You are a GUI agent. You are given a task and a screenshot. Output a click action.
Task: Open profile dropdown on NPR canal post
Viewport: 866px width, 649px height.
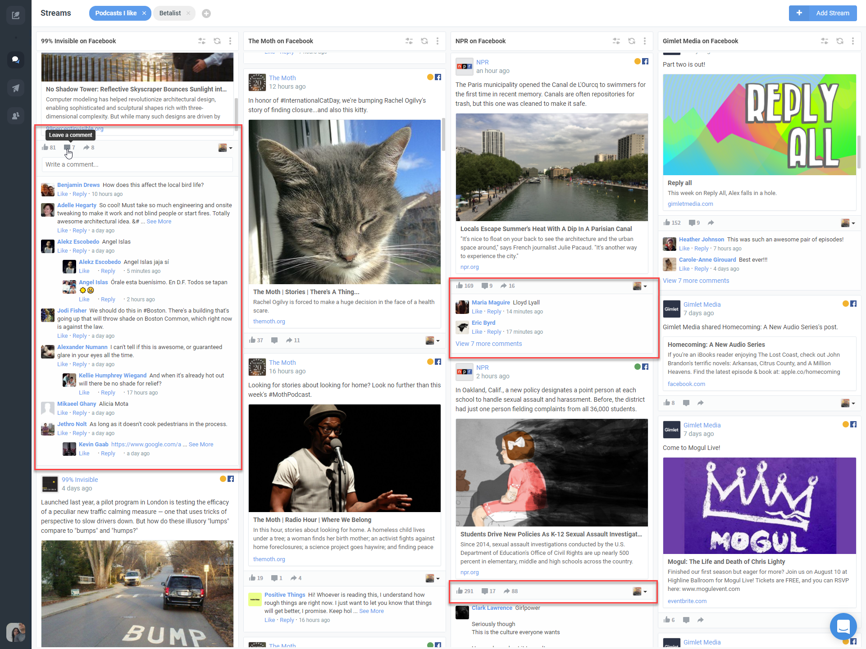[640, 286]
